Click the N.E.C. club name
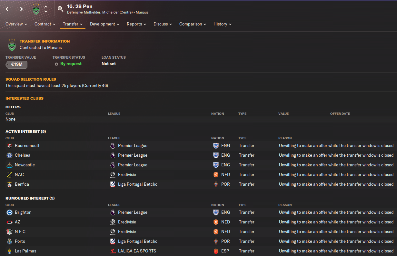Viewport: 397px width, 256px height. point(21,232)
